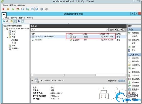The height and width of the screenshot is (104, 142).
Task: Click 刷新 in actions pane
Action: pyautogui.click(x=134, y=47)
